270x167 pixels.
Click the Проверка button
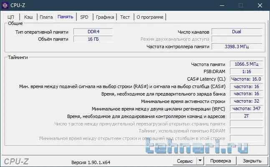[221, 161]
